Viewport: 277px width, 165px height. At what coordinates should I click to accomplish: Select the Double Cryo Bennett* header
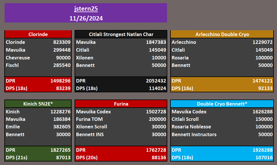click(x=222, y=104)
